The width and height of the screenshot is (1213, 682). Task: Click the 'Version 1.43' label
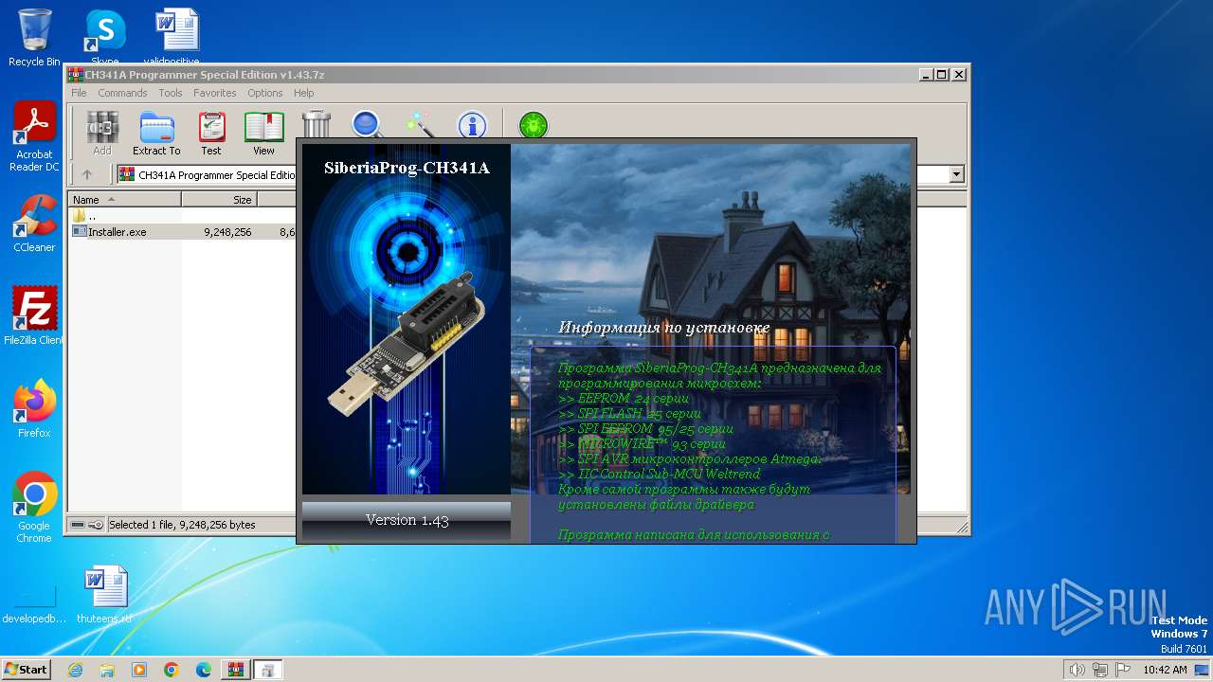point(407,520)
